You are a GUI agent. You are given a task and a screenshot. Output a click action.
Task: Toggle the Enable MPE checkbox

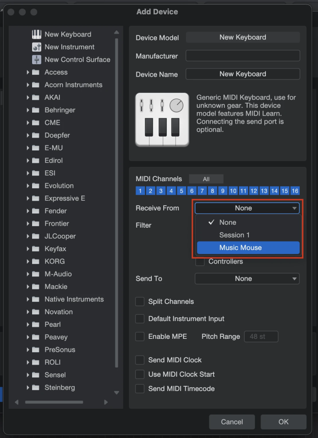140,336
